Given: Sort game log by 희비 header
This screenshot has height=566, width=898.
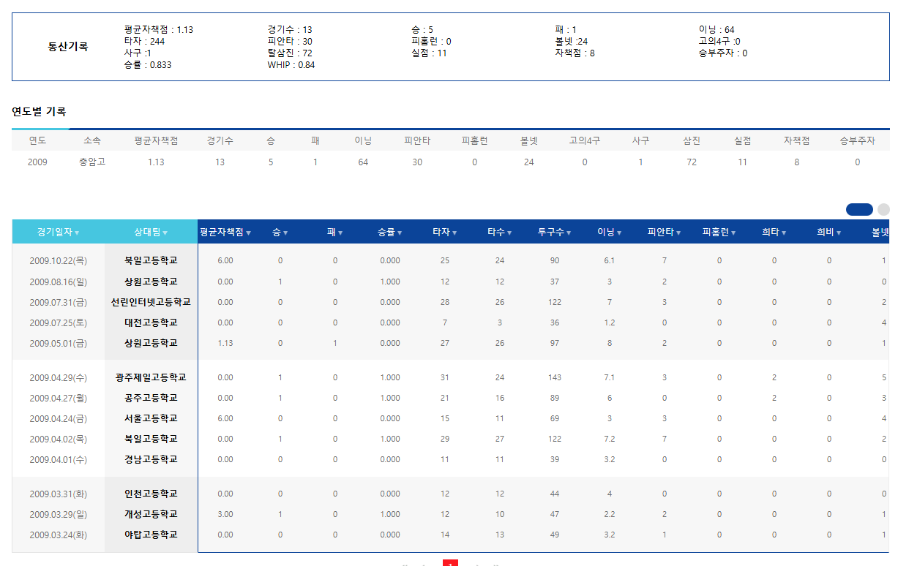Looking at the screenshot, I should tap(829, 232).
